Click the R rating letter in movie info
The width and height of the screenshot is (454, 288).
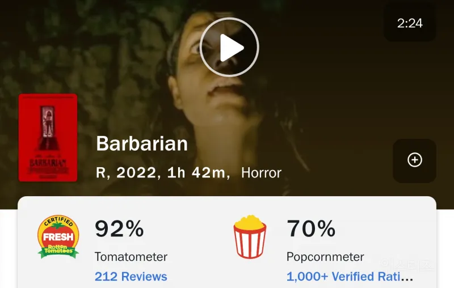pos(101,172)
